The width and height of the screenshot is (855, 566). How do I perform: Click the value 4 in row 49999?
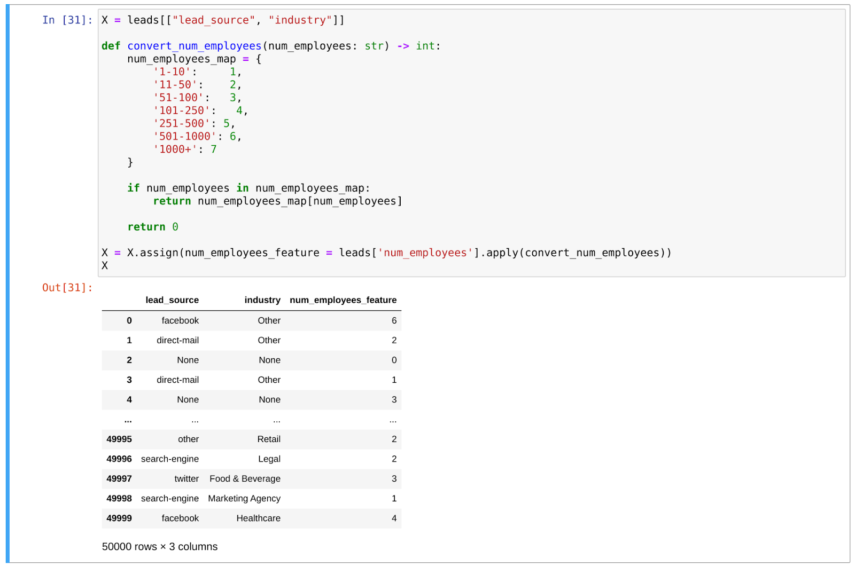pyautogui.click(x=394, y=518)
